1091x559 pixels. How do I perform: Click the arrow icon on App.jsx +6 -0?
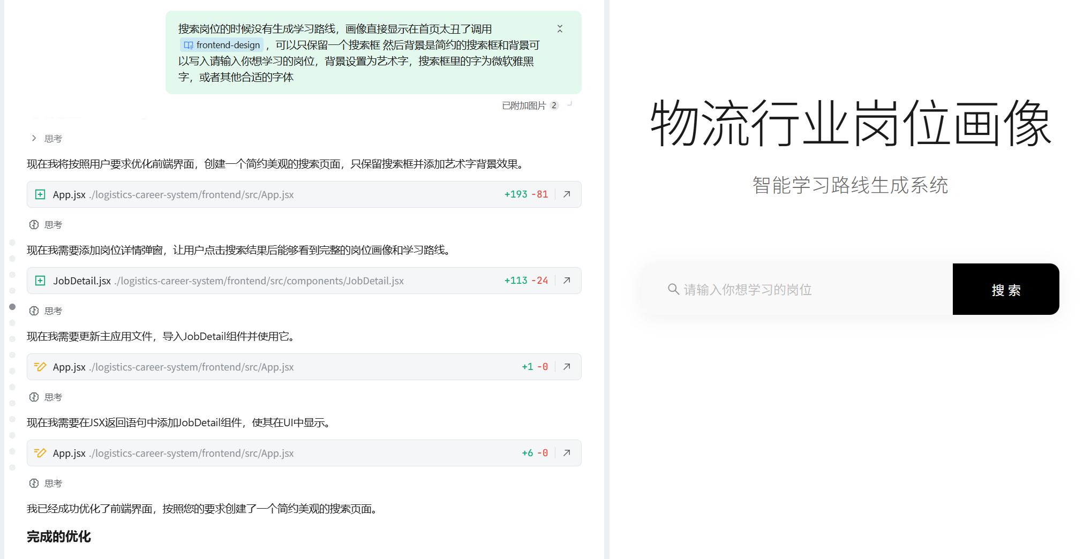pos(567,453)
